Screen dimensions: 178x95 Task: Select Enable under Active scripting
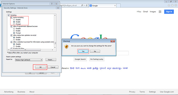pyautogui.click(x=14, y=22)
